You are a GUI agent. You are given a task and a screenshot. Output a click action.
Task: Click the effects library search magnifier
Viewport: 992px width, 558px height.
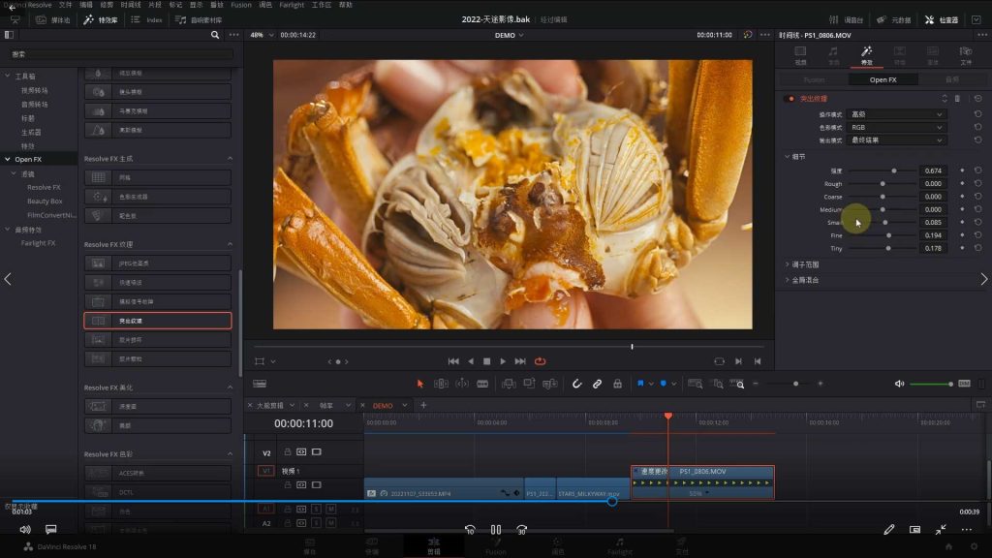215,35
